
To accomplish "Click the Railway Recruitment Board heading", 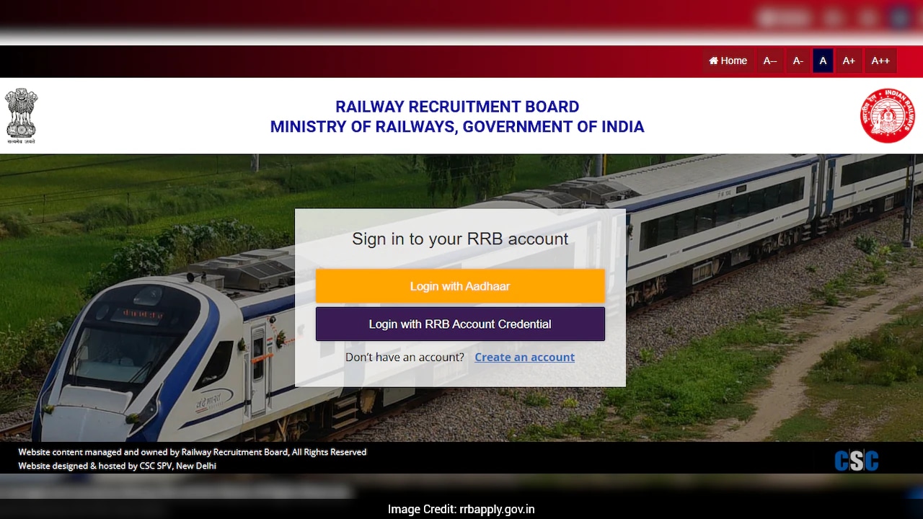I will 457,107.
